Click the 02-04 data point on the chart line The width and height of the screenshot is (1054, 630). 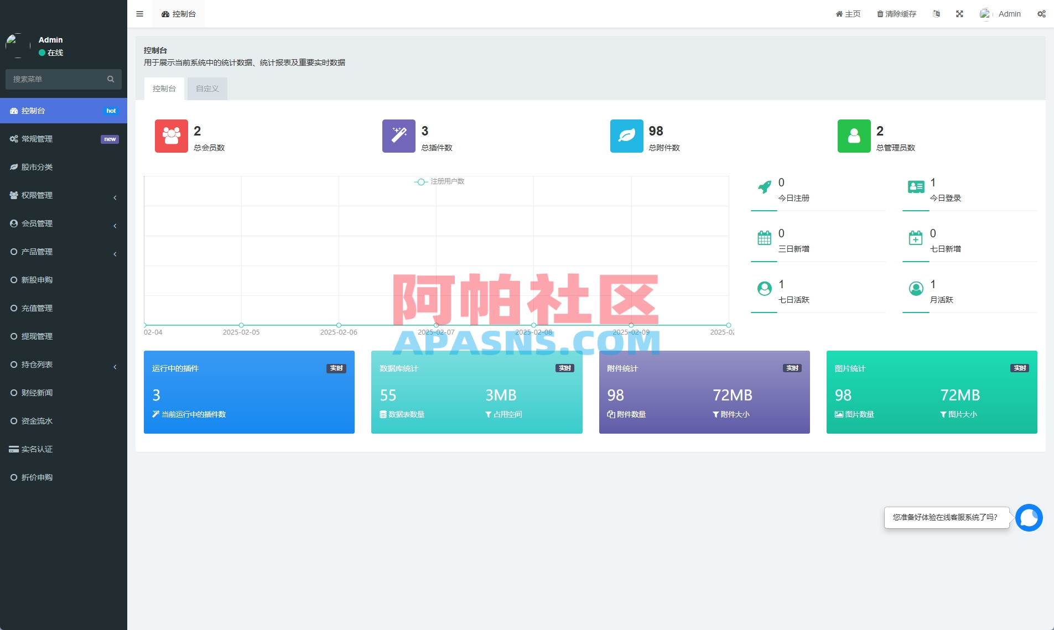click(144, 326)
